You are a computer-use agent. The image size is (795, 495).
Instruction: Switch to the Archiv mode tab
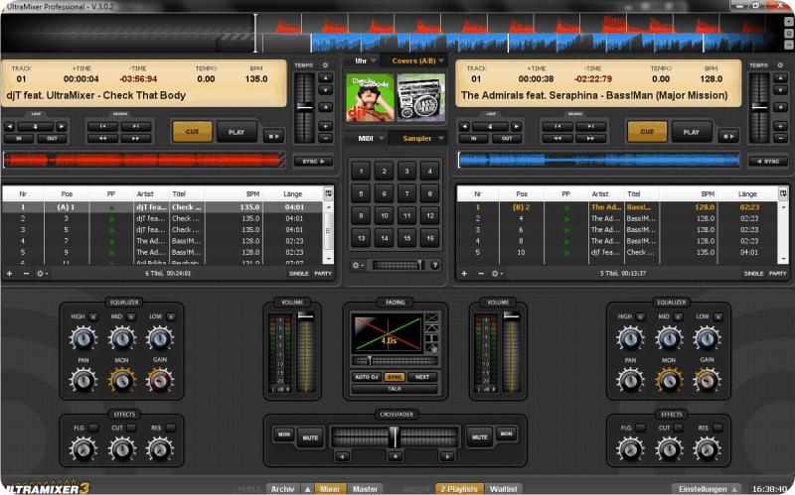(x=282, y=488)
